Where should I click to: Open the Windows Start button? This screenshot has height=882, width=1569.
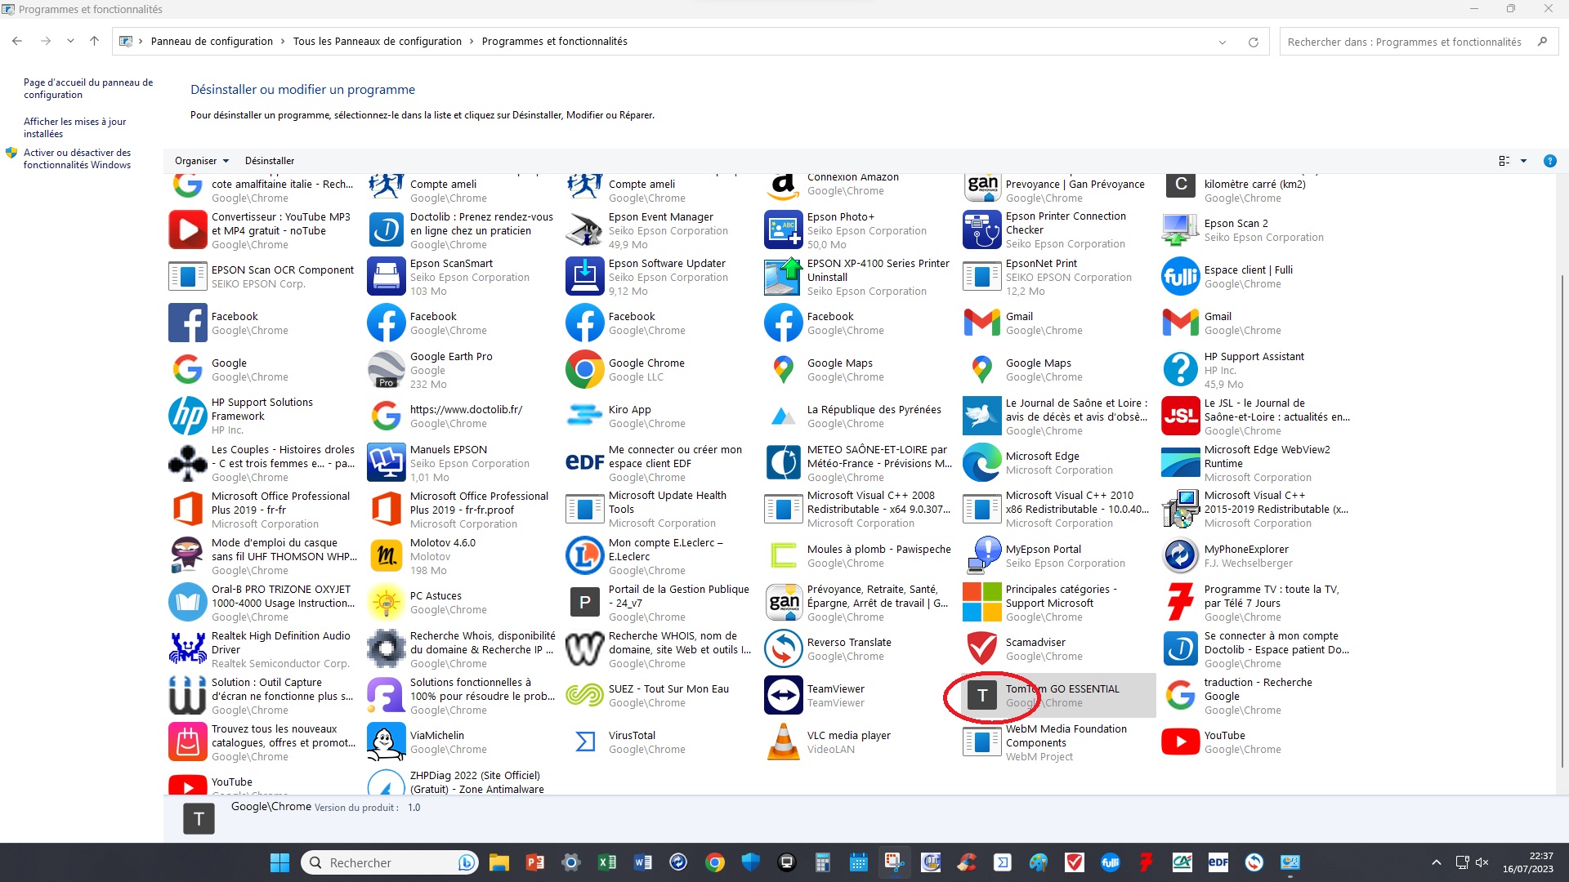tap(279, 862)
